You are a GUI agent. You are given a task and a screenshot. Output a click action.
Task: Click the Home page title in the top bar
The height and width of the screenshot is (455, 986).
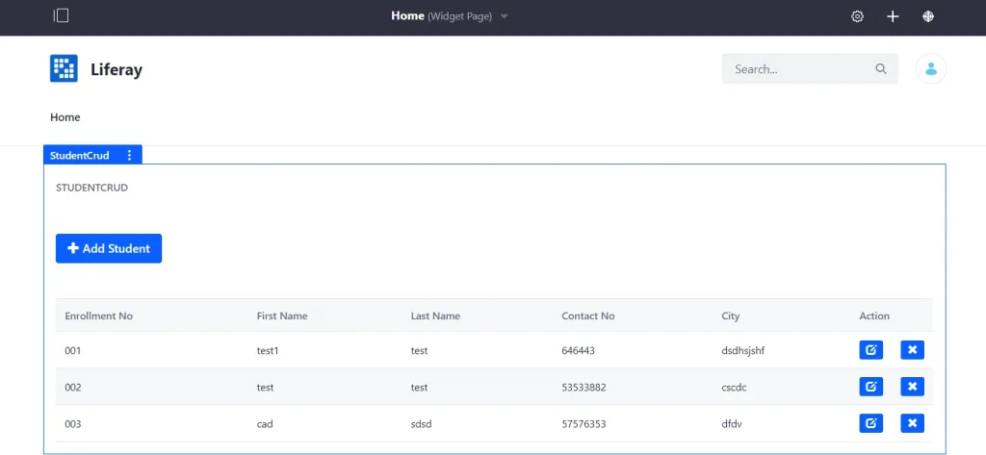tap(407, 15)
